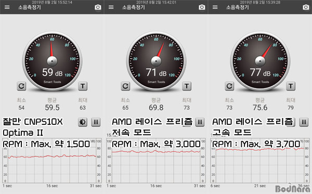
Task: Click the T button beside 77 dB gauge
Action: (x=291, y=86)
